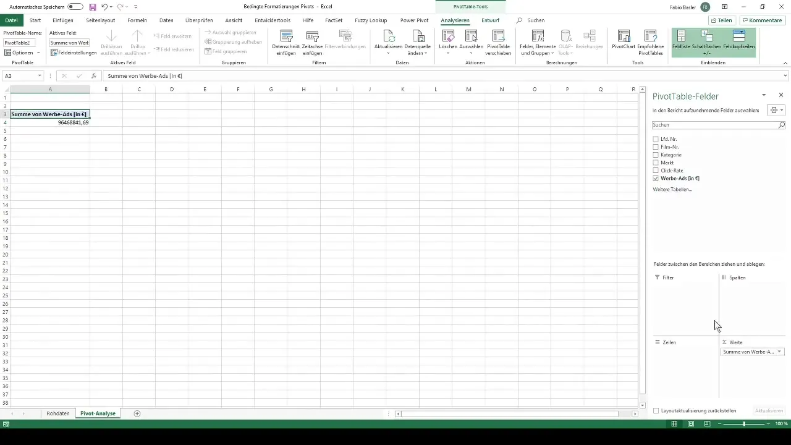Switch to the Einfügen tab
Image resolution: width=791 pixels, height=445 pixels.
coord(63,20)
